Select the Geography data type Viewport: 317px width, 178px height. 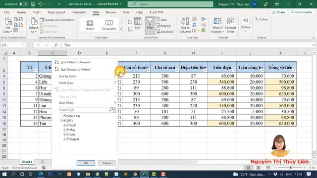tap(109, 25)
